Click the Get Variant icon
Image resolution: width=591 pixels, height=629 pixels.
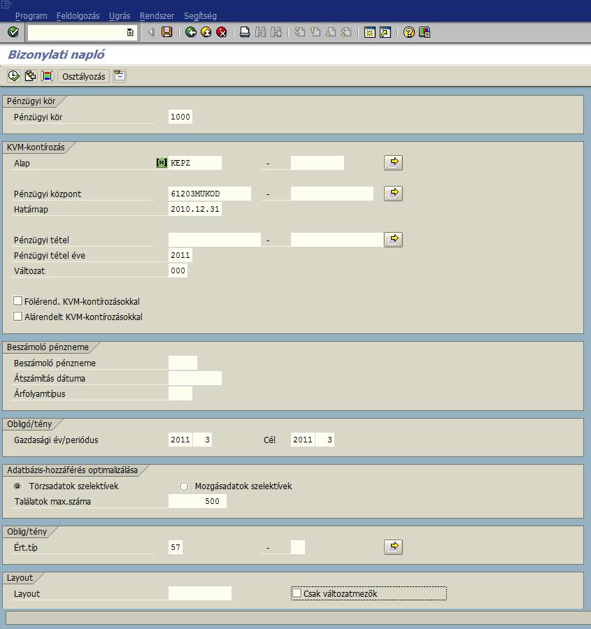[x=30, y=75]
